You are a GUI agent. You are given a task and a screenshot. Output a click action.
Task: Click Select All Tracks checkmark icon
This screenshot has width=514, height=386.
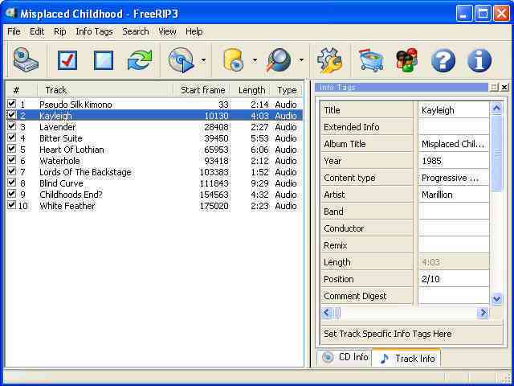67,60
